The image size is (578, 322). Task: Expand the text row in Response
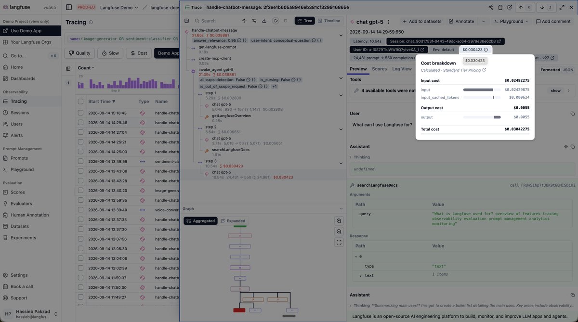[360, 276]
